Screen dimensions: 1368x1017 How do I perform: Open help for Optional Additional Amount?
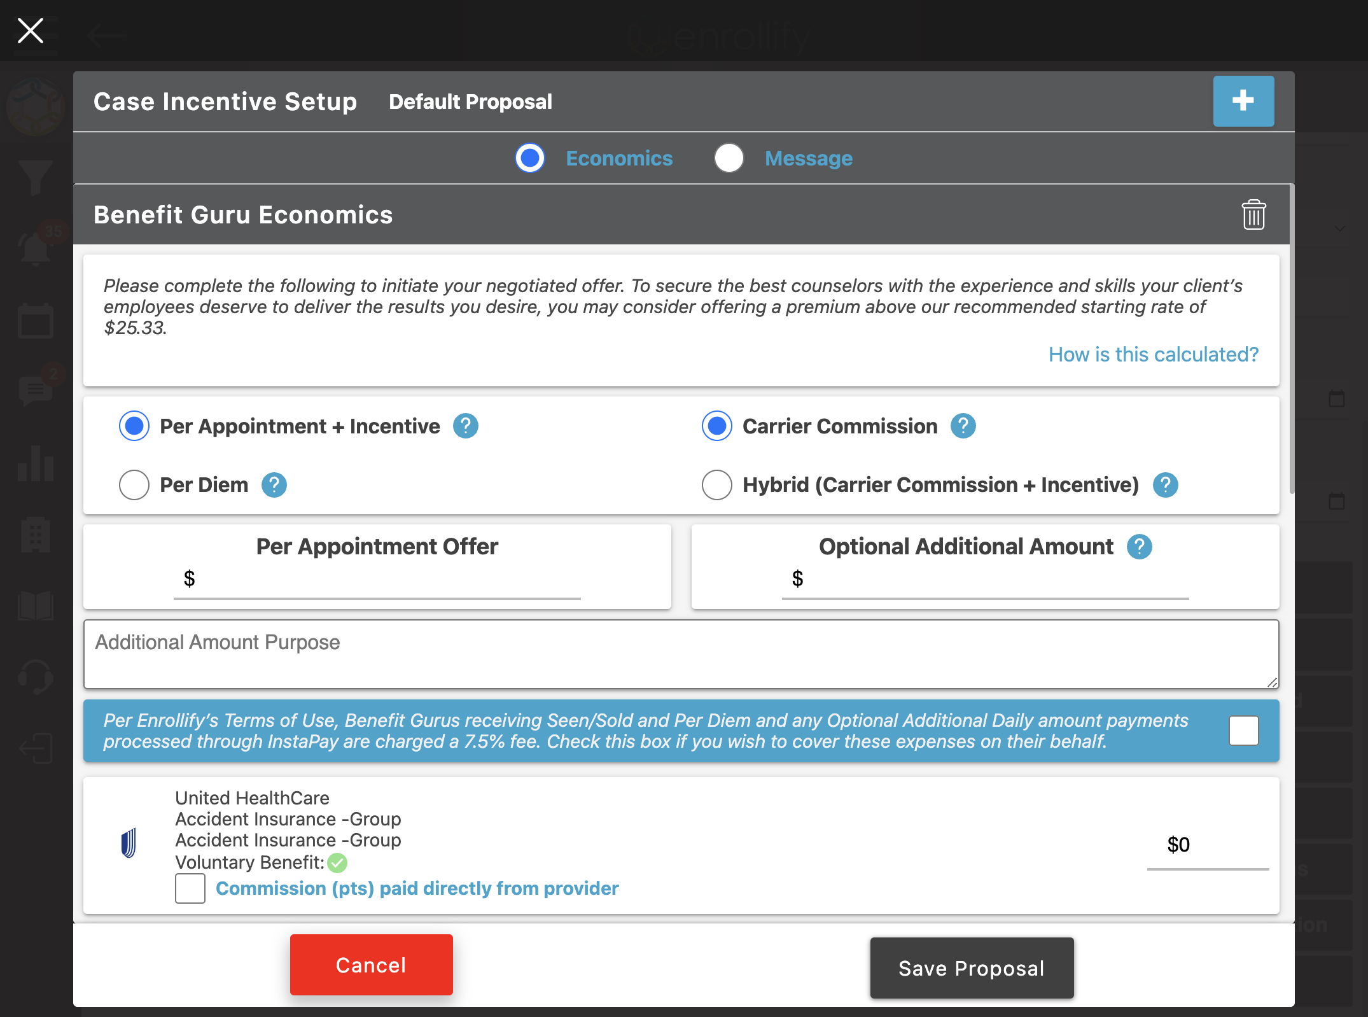1140,547
